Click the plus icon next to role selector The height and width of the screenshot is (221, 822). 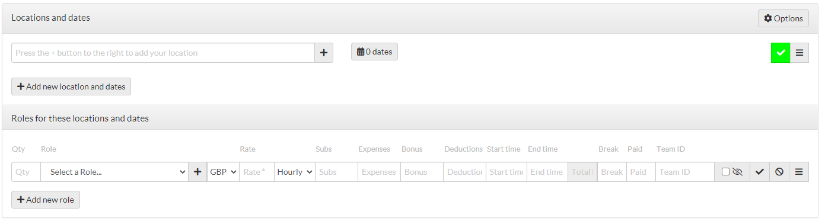[197, 172]
